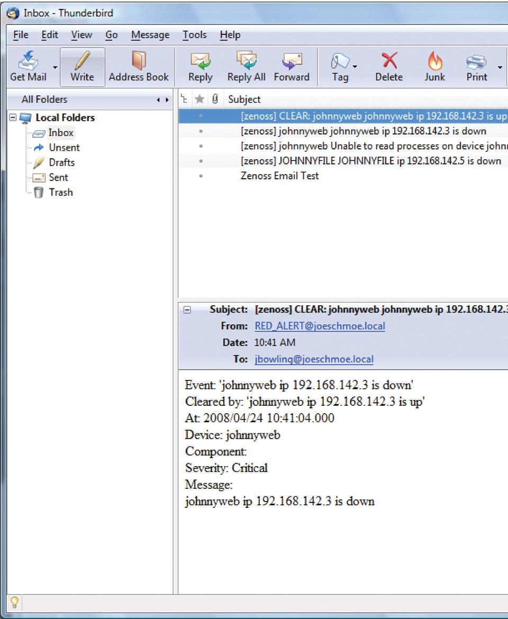The height and width of the screenshot is (619, 508).
Task: Select the Trash folder
Action: pyautogui.click(x=61, y=192)
